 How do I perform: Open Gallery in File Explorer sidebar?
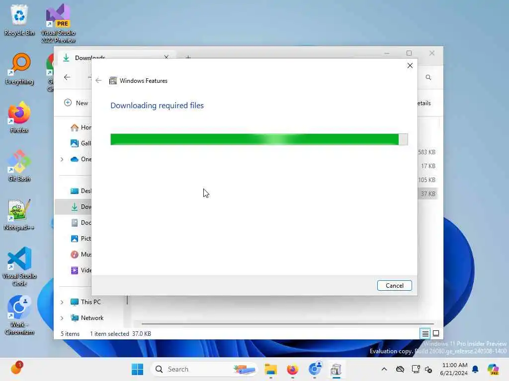tap(81, 143)
